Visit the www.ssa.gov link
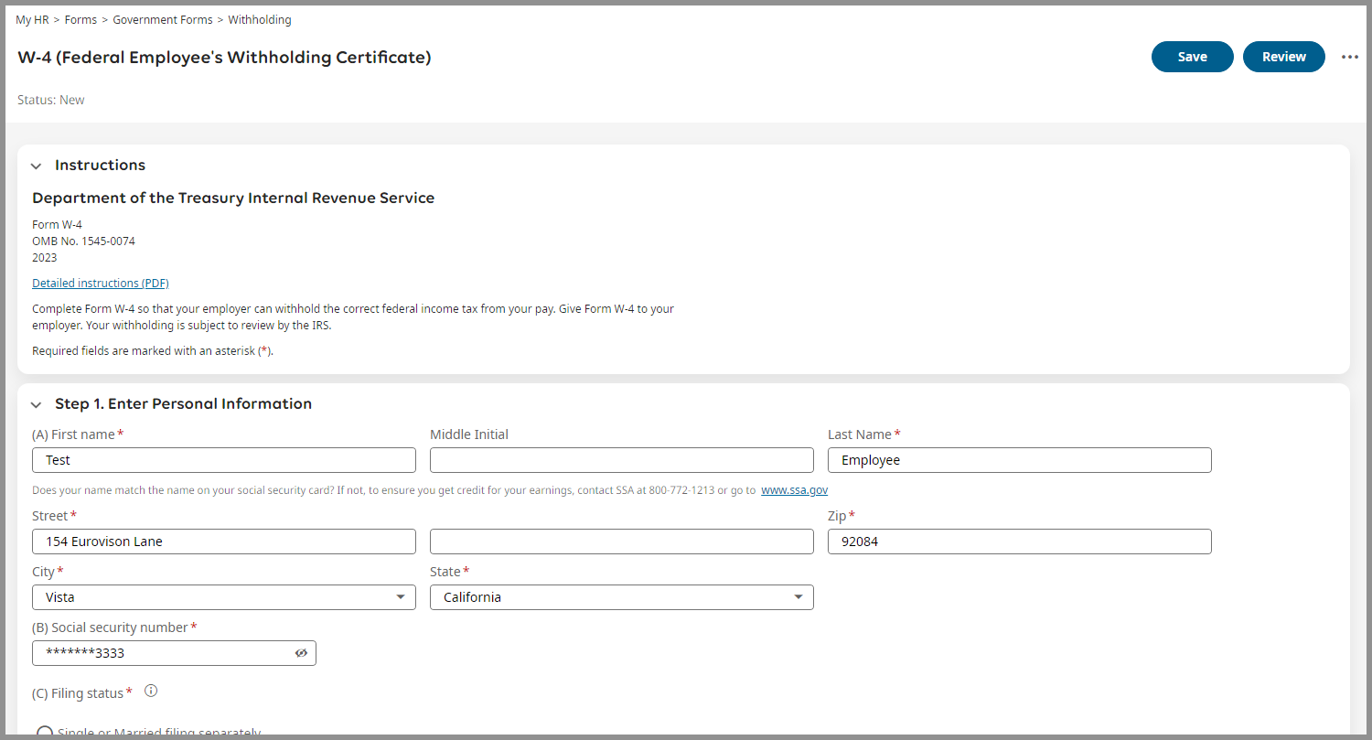The width and height of the screenshot is (1372, 740). (794, 490)
